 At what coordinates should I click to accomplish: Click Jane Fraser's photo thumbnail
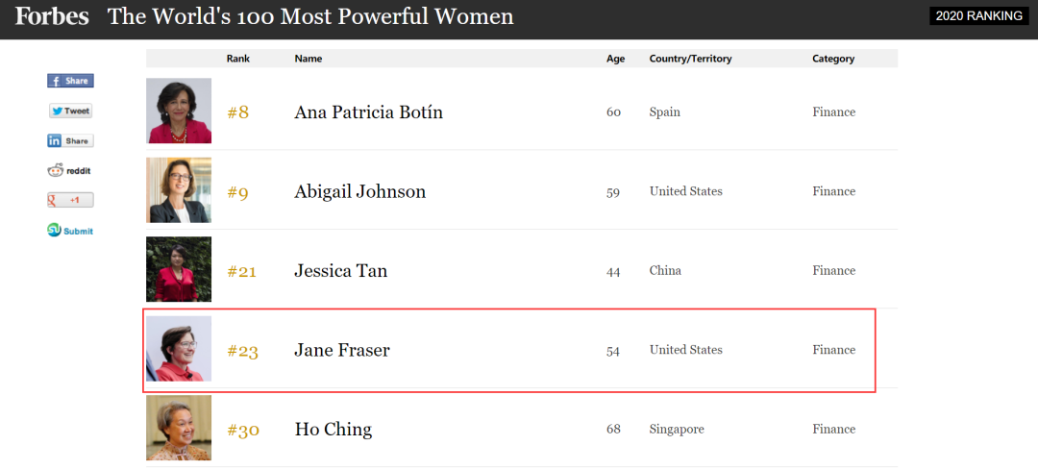click(179, 349)
